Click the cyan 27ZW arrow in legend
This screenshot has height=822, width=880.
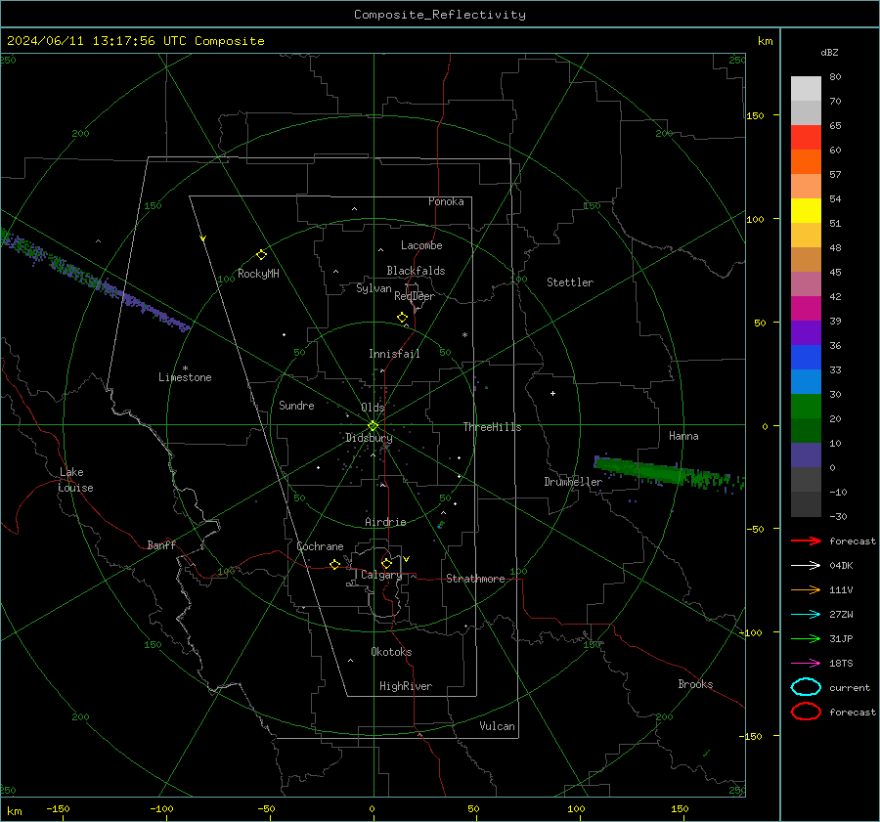coord(806,615)
